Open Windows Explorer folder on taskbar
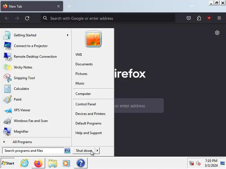 (53, 163)
